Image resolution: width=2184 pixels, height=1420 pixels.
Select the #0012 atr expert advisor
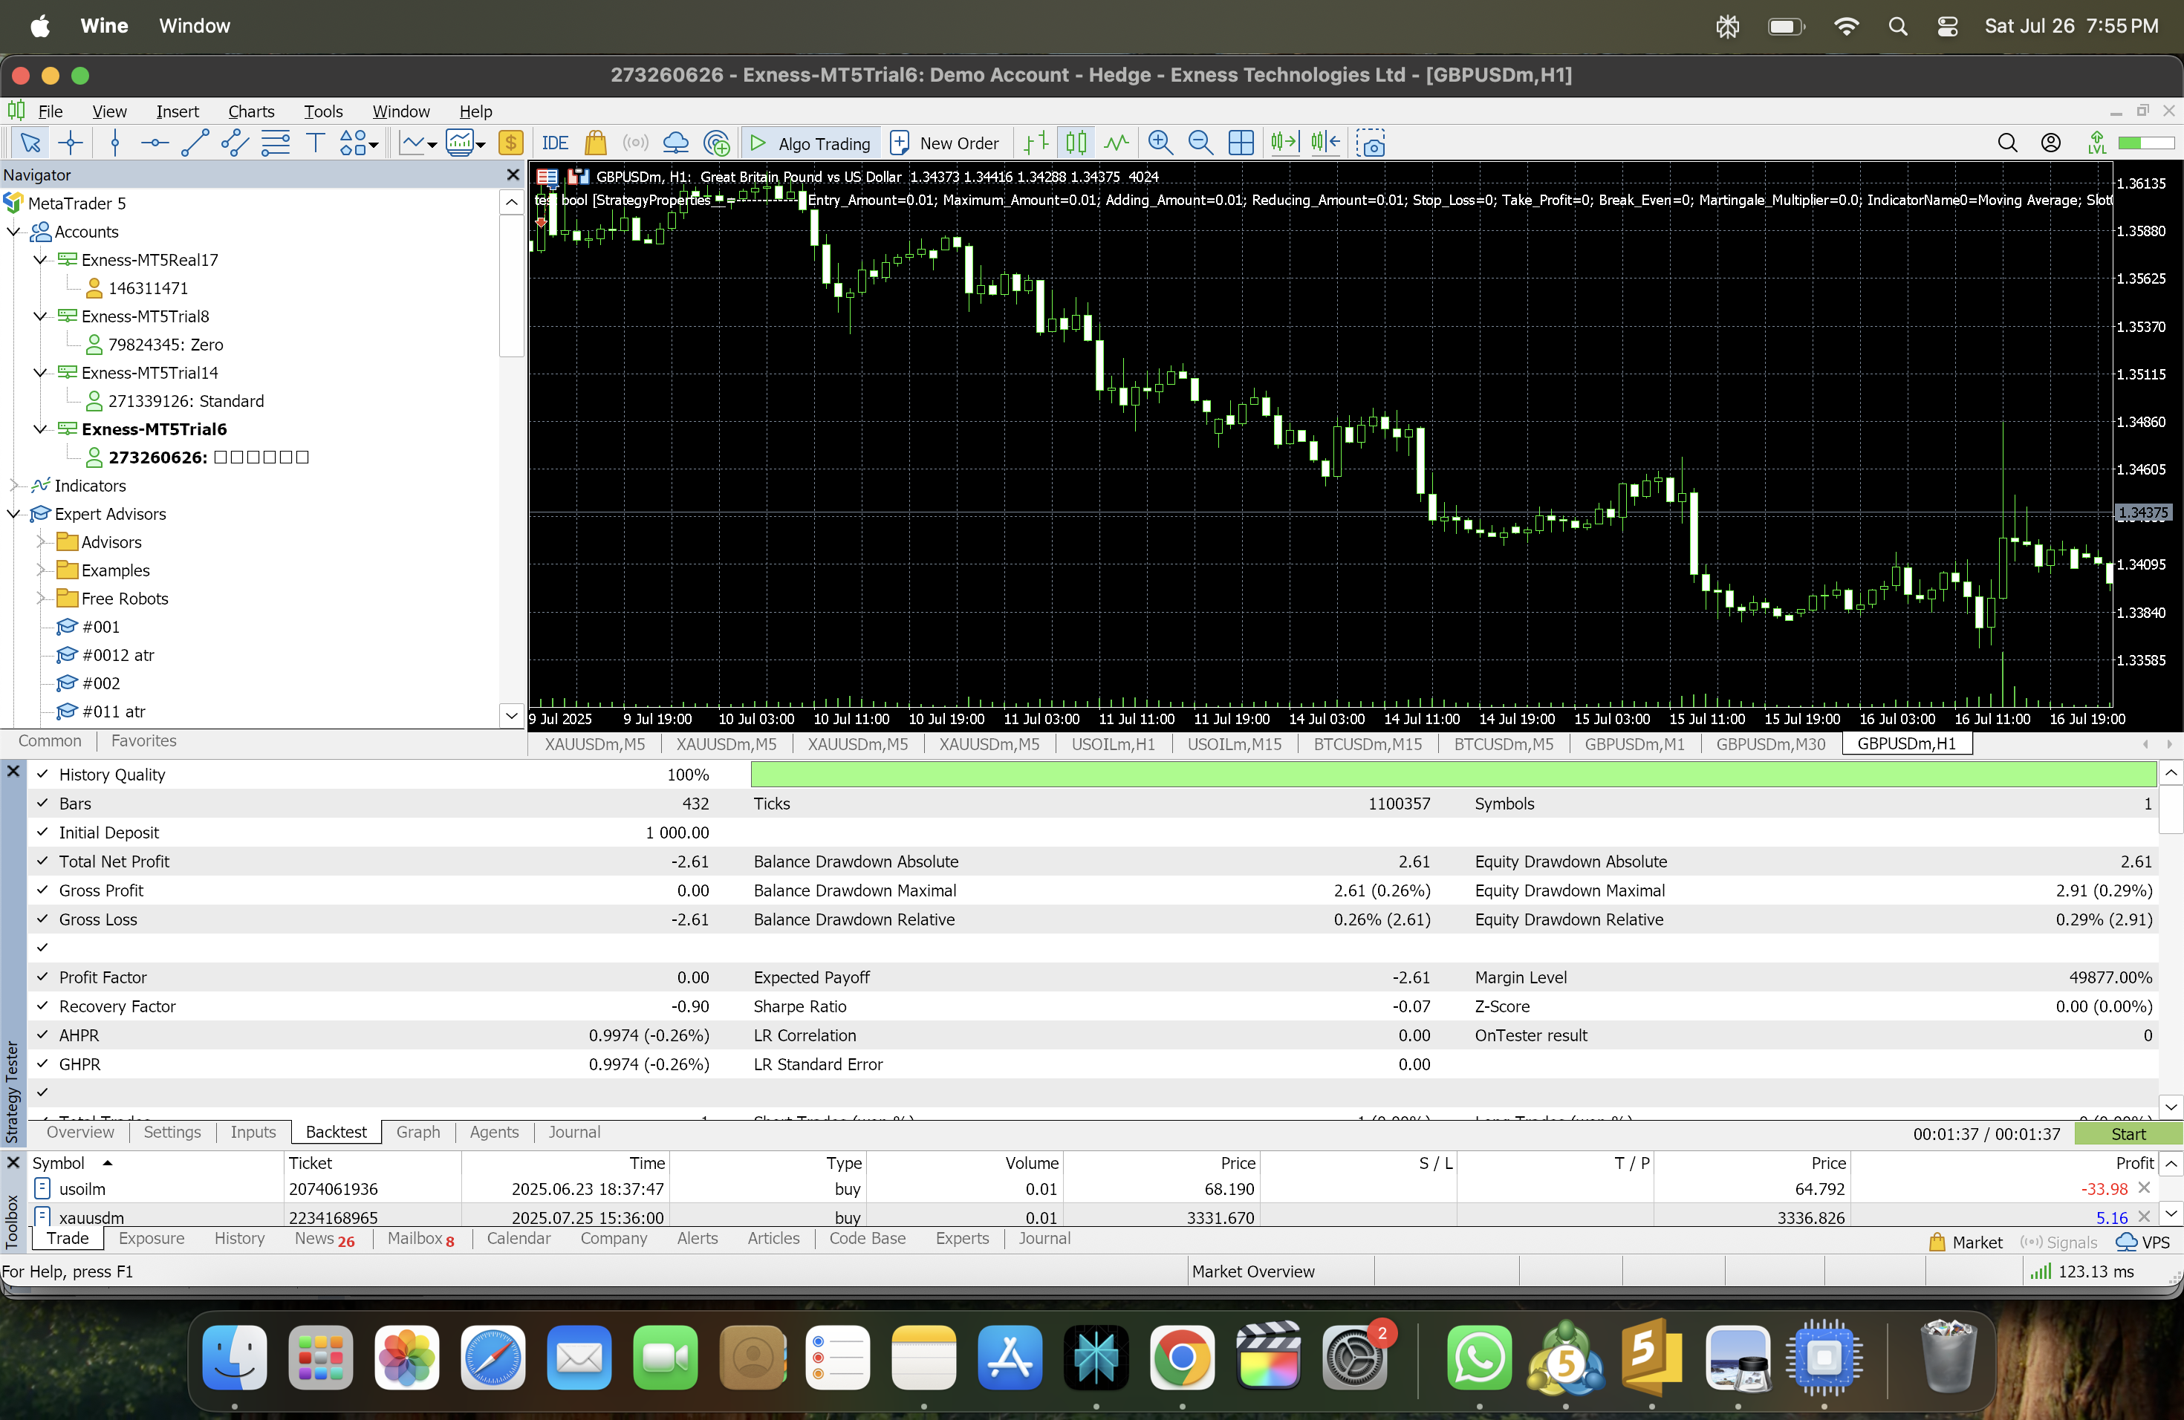click(x=117, y=655)
